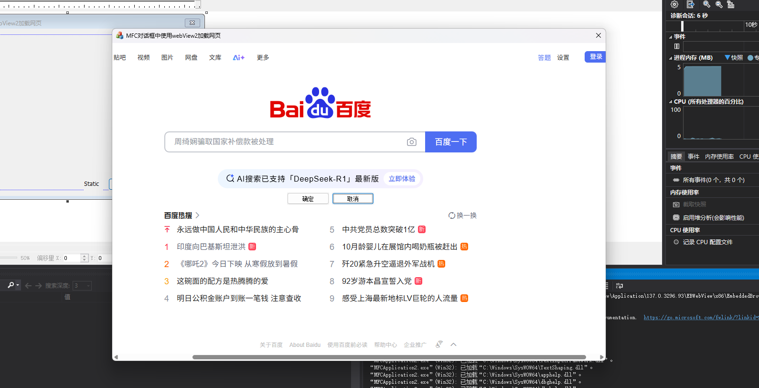The width and height of the screenshot is (759, 388).
Task: Click zoom in magnifier in diagnostic toolbar
Action: pyautogui.click(x=706, y=4)
